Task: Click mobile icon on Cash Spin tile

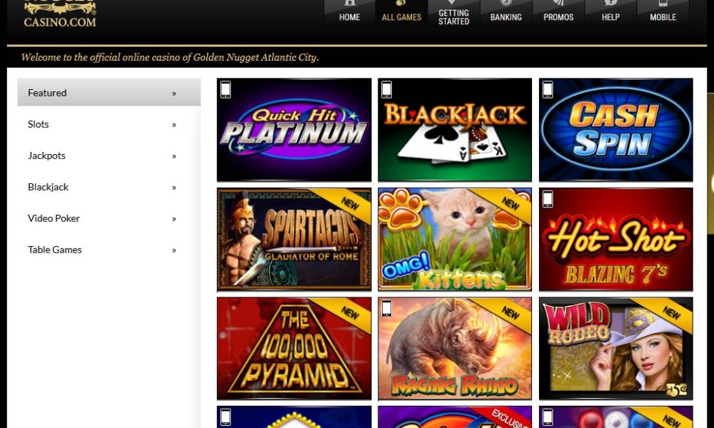Action: 548,90
